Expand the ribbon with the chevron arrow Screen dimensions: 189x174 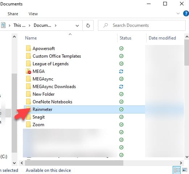pyautogui.click(x=178, y=13)
